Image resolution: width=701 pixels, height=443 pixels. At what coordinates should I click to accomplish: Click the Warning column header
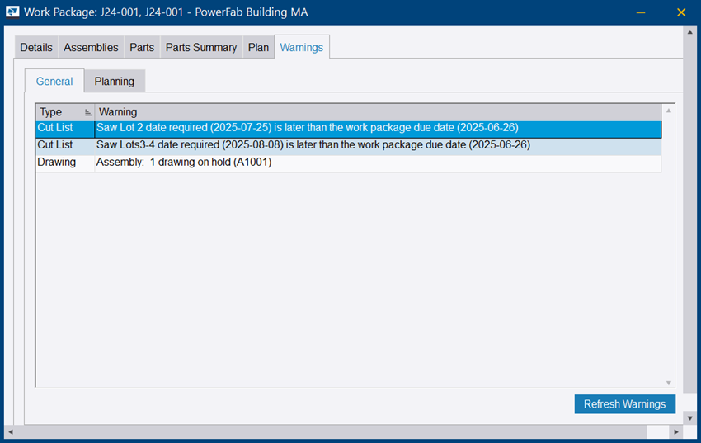(378, 111)
